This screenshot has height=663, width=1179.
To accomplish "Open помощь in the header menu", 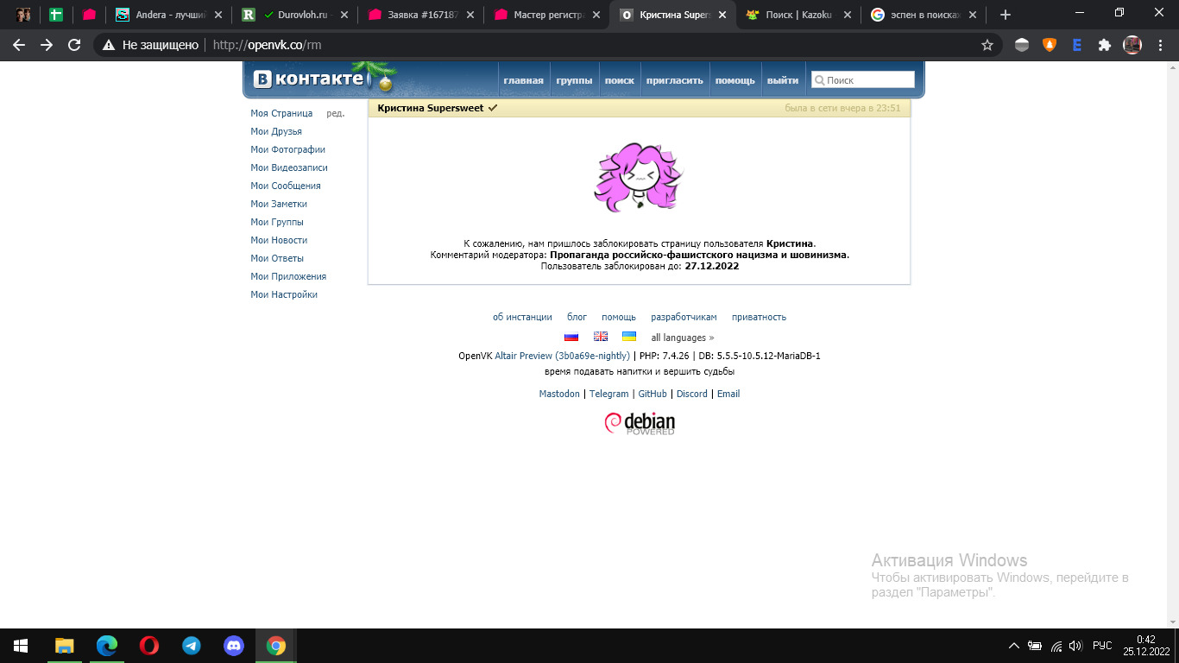I will 735,80.
